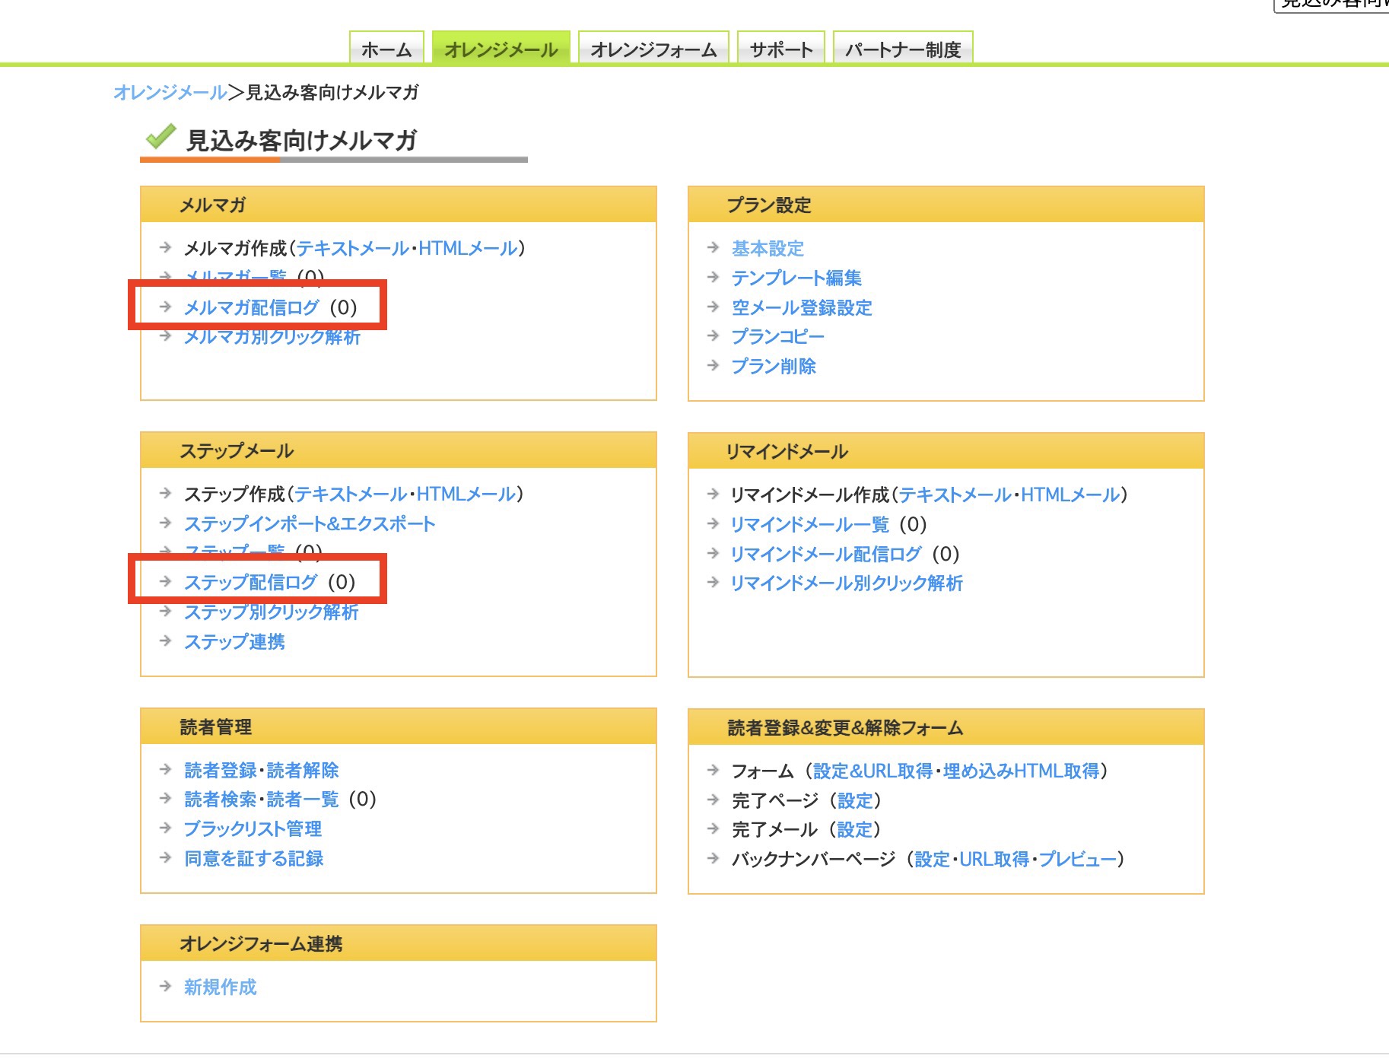Open ステップインポート&エクスポート
This screenshot has height=1062, width=1389.
(x=310, y=523)
